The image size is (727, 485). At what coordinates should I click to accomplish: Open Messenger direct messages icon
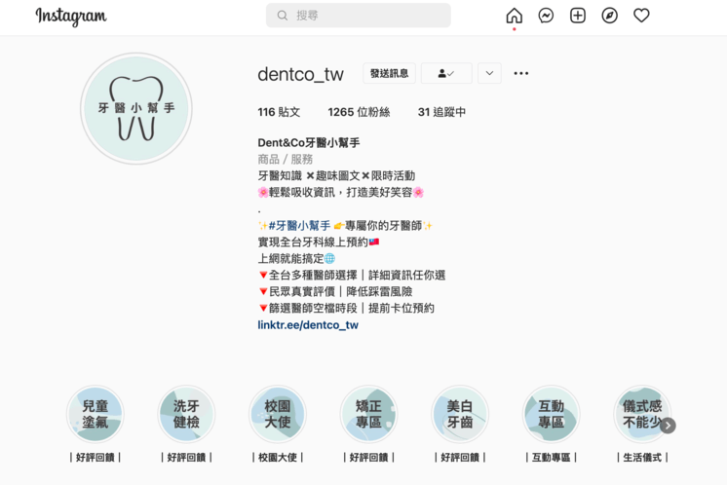pyautogui.click(x=546, y=16)
